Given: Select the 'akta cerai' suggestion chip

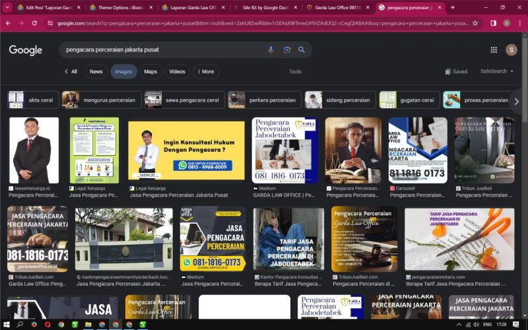Looking at the screenshot, I should pyautogui.click(x=34, y=100).
